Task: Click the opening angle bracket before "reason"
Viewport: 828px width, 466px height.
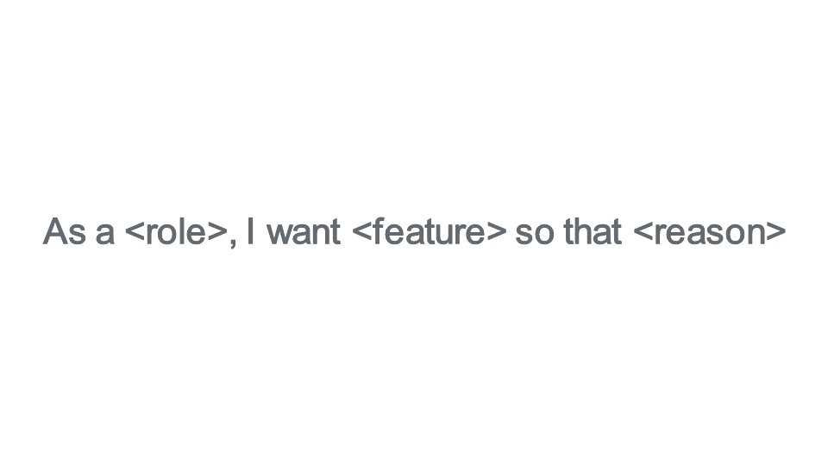Action: (642, 232)
